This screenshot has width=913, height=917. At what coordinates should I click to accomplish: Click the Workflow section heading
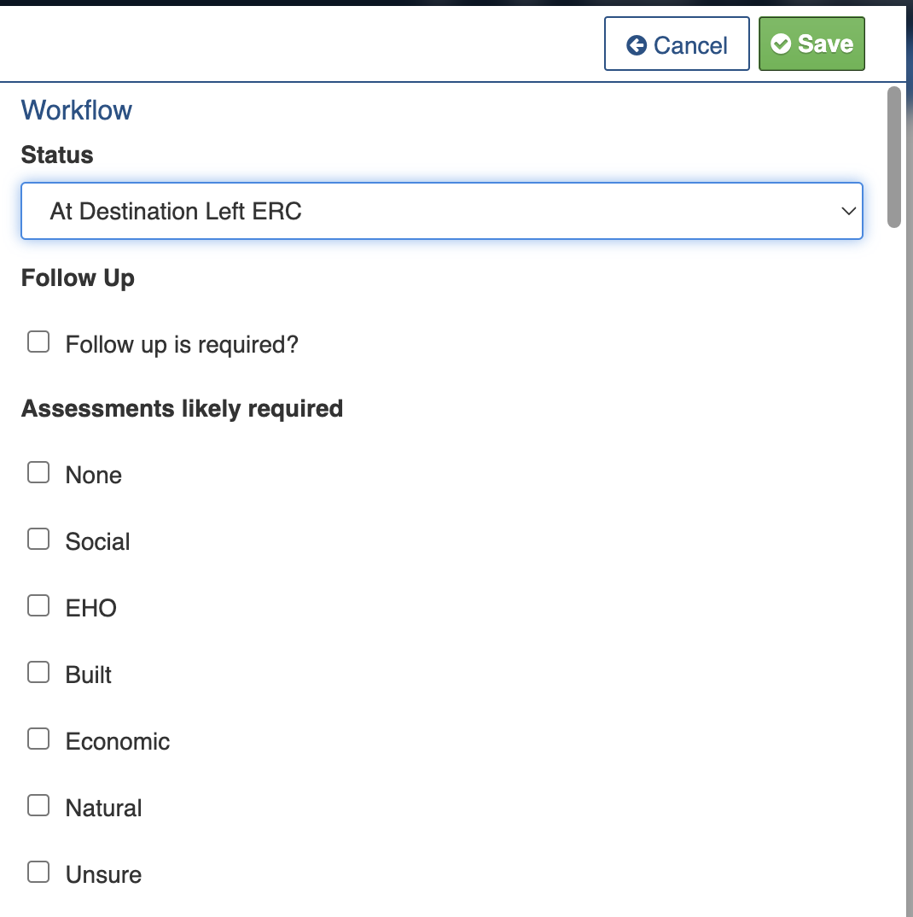pyautogui.click(x=77, y=110)
